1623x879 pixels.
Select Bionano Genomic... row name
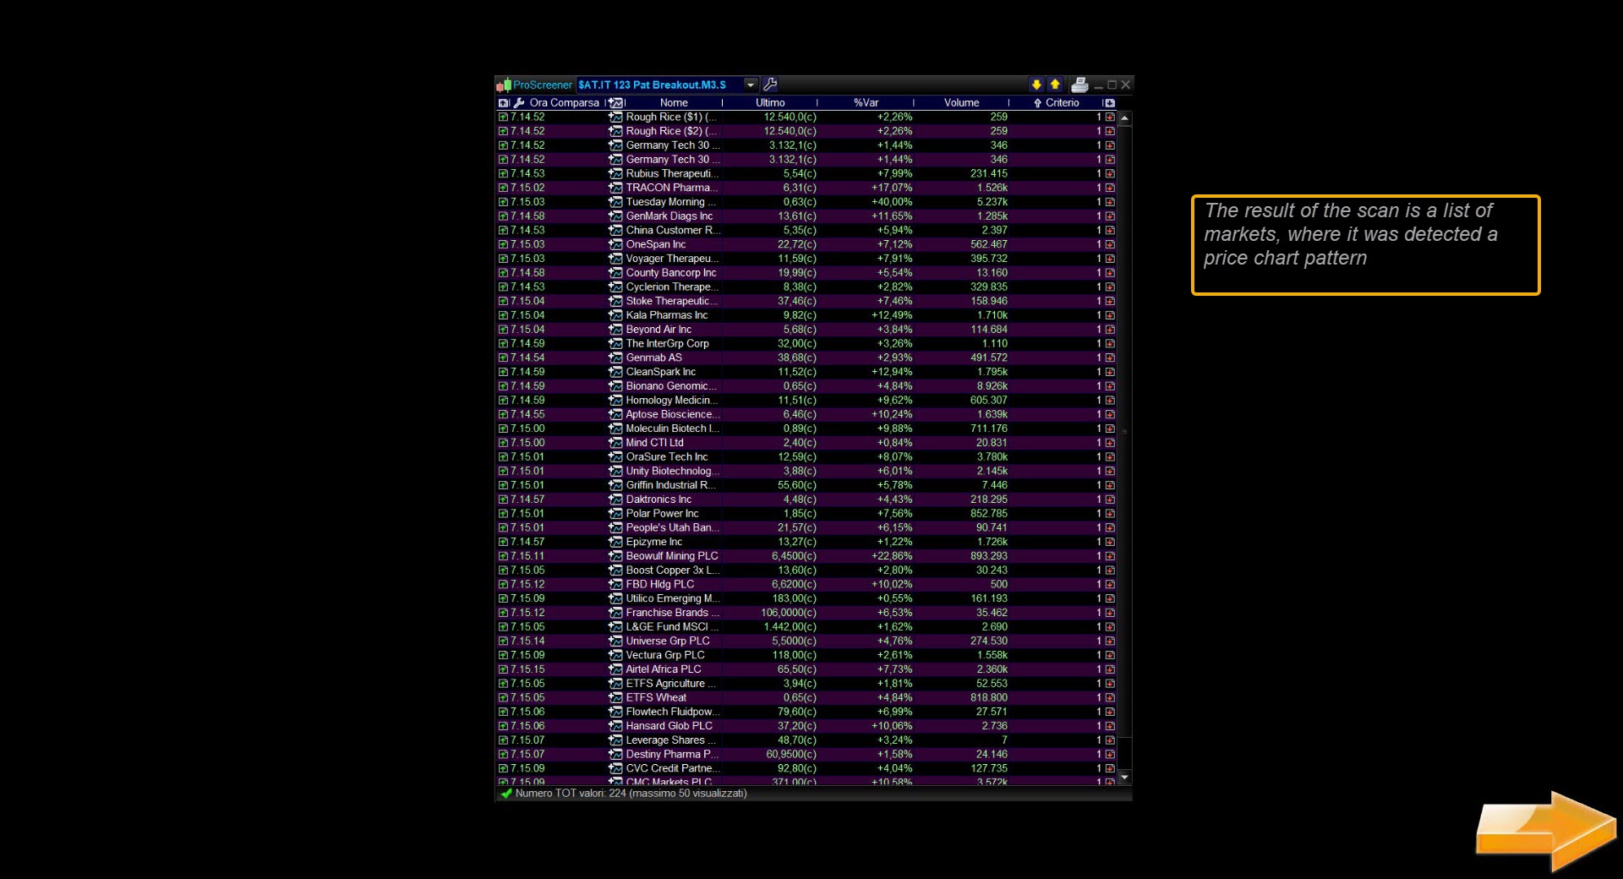tap(672, 386)
